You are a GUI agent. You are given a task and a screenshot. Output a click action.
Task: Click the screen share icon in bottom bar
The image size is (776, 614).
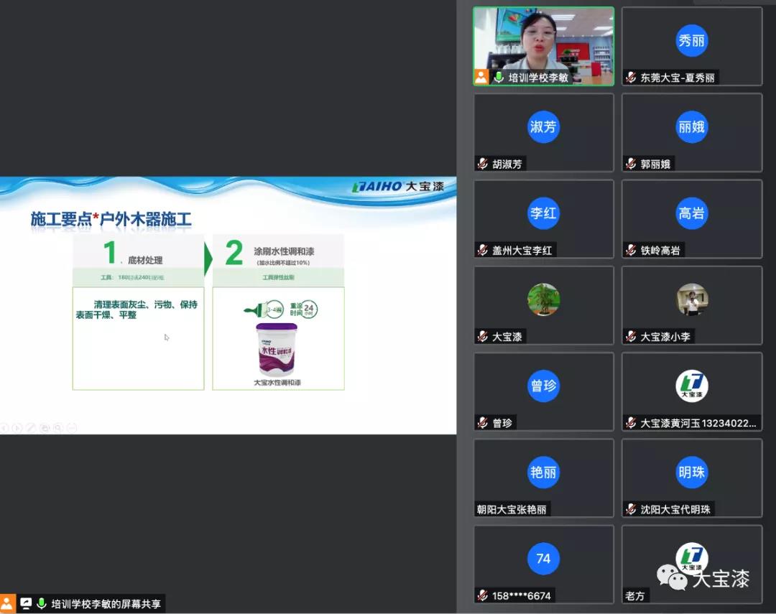[x=26, y=604]
